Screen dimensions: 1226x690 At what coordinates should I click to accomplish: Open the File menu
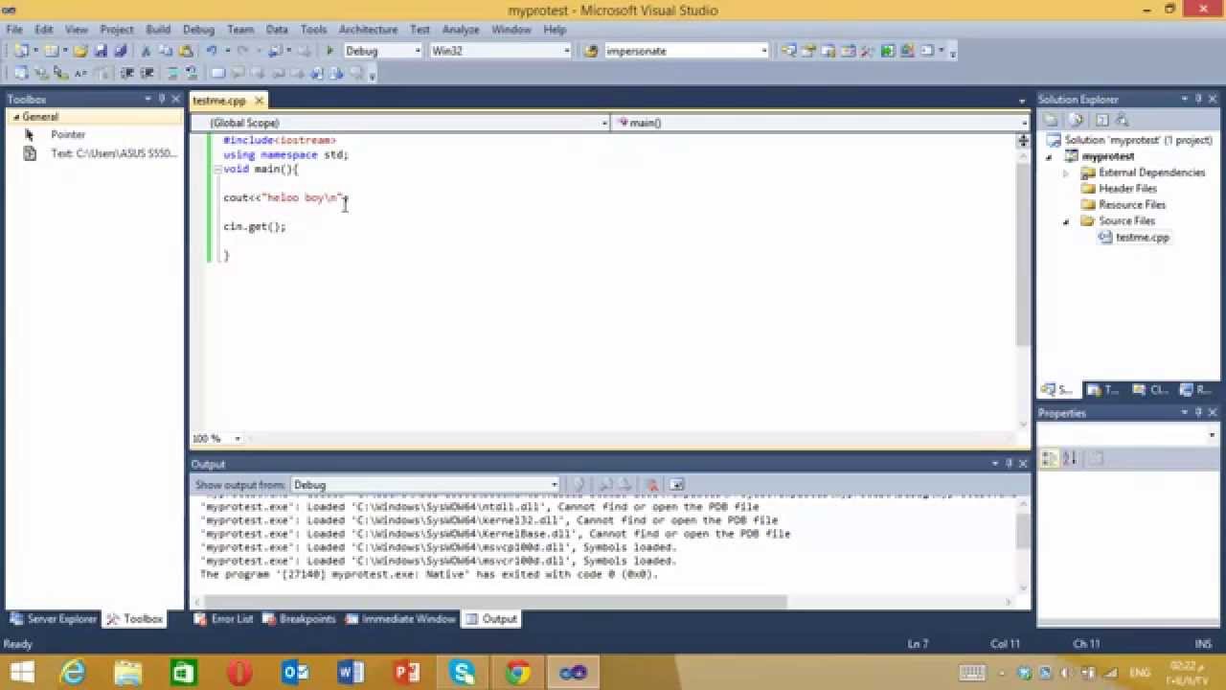13,30
